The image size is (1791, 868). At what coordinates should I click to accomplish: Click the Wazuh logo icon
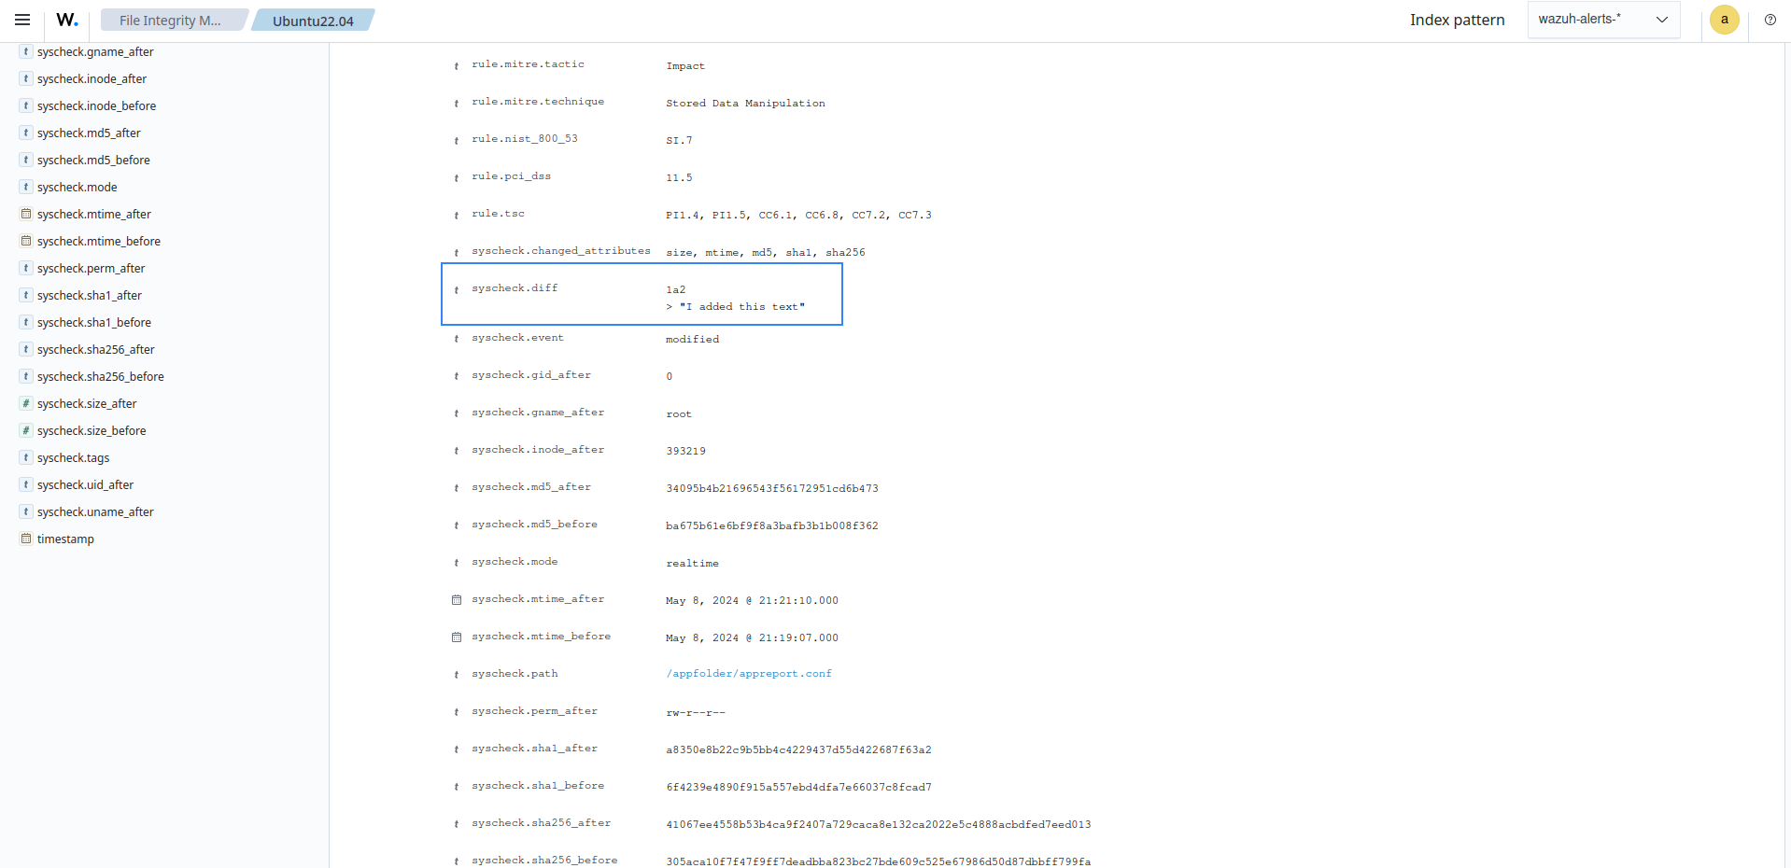(67, 20)
